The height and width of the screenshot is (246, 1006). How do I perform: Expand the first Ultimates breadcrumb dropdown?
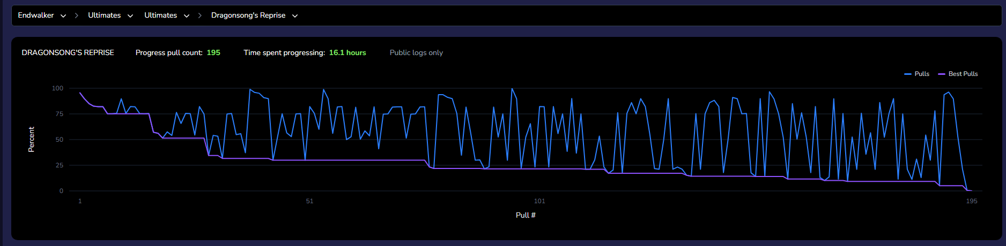[110, 16]
